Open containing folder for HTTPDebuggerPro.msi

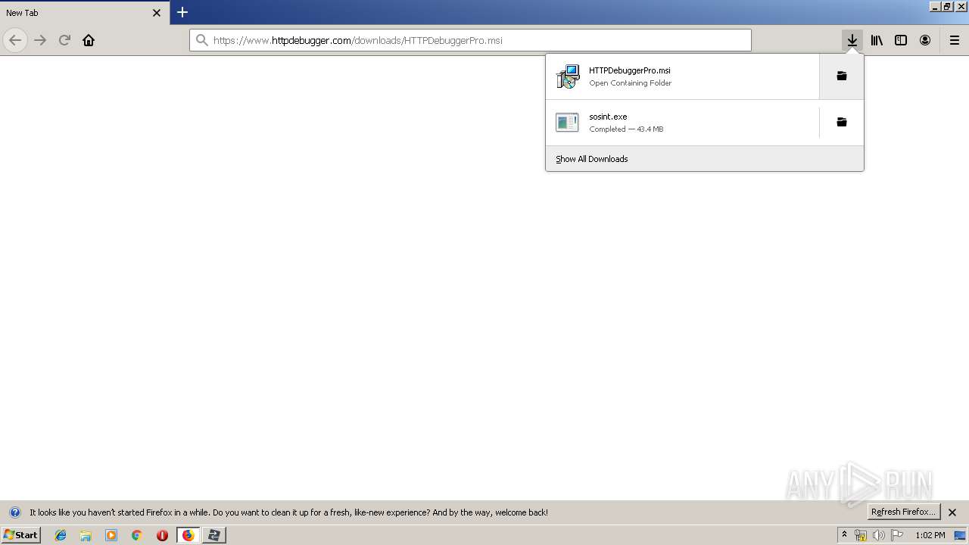click(841, 76)
